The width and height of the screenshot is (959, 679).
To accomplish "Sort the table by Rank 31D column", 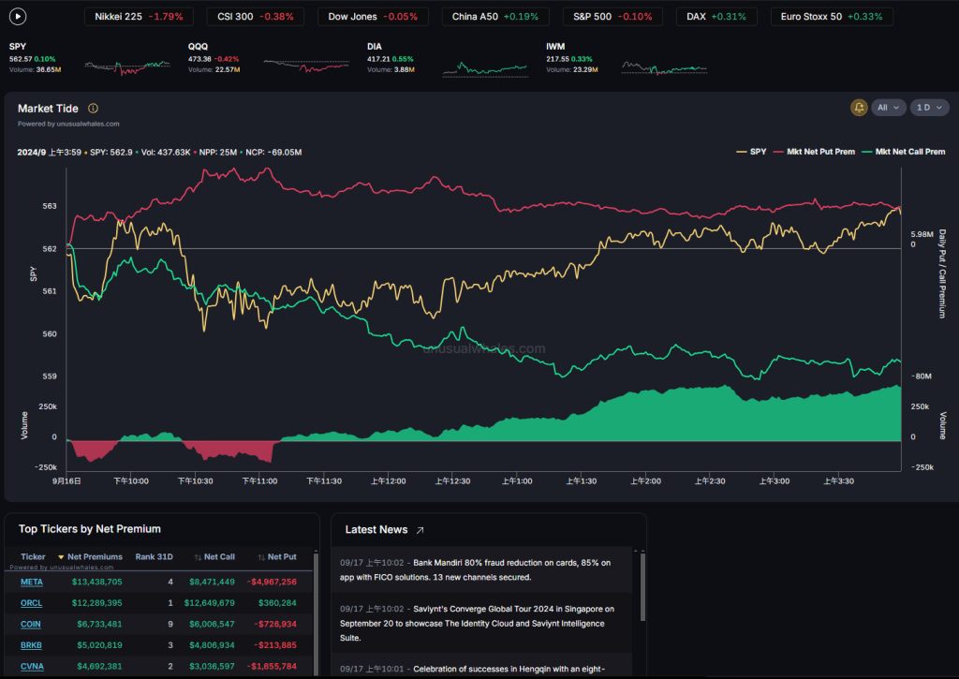I will click(x=154, y=557).
